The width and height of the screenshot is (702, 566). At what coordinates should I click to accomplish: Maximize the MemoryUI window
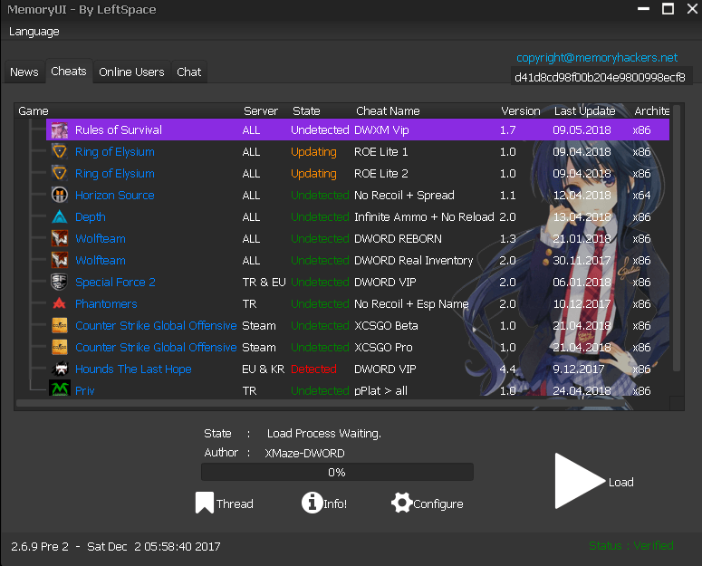(x=668, y=8)
